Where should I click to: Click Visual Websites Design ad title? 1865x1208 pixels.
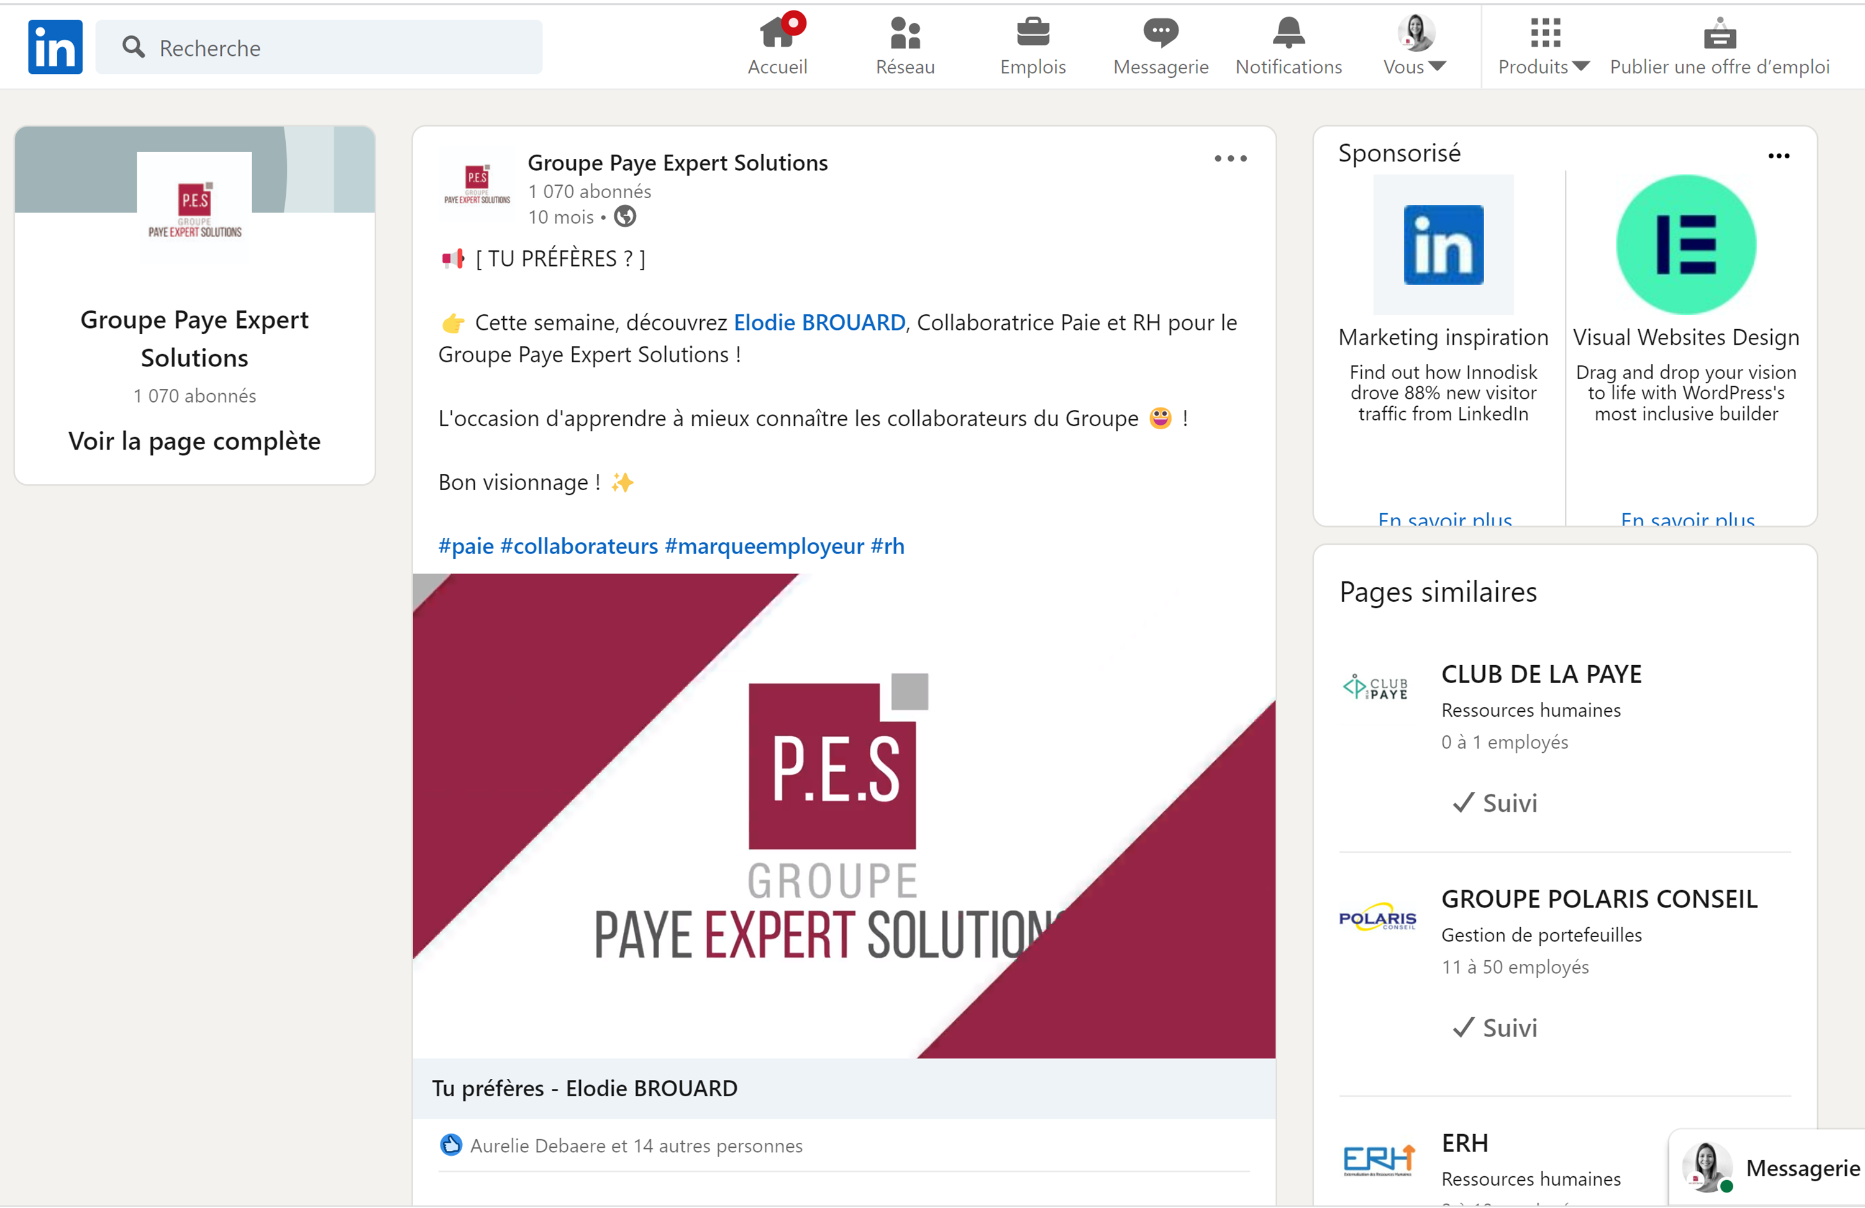[1685, 337]
